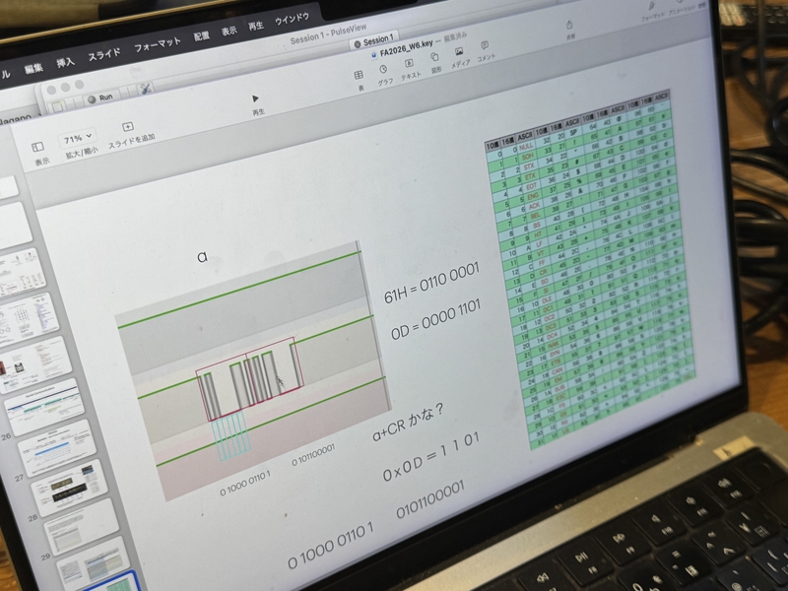
Task: Open the 挿入 menu
Action: [x=65, y=62]
